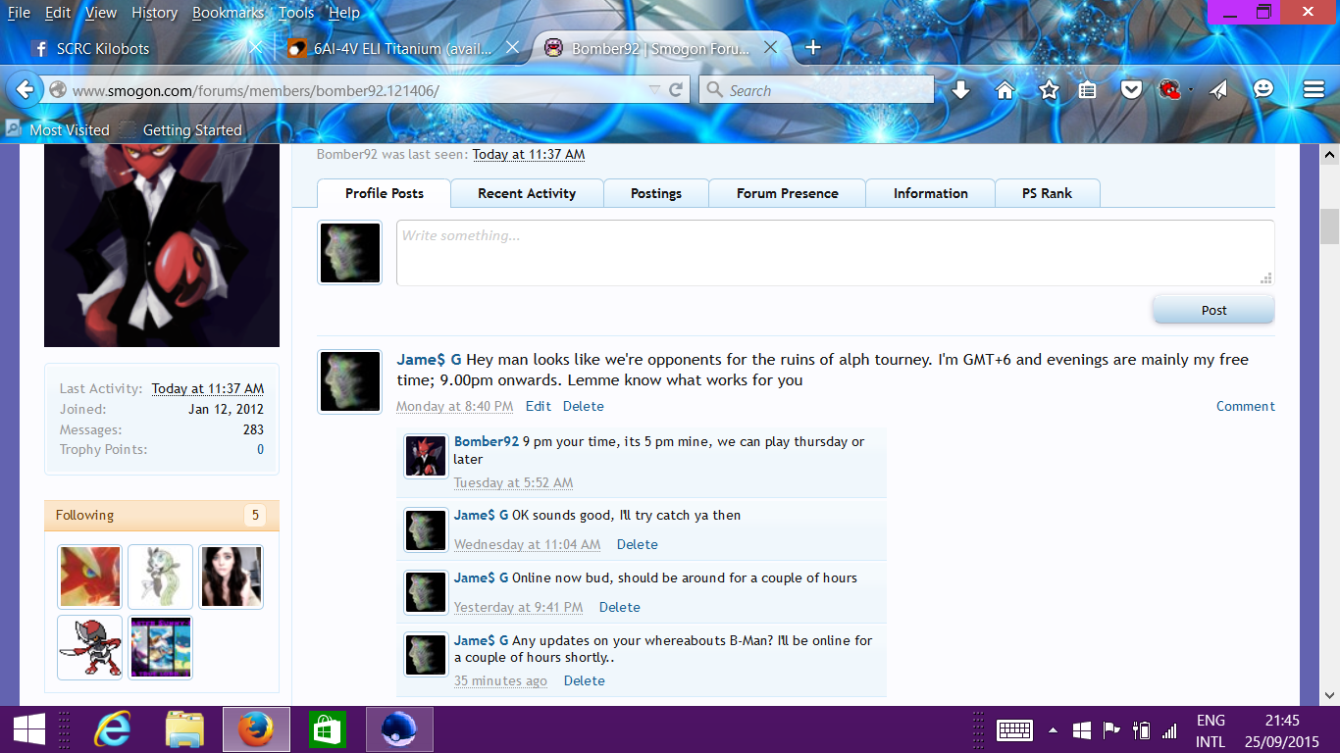Viewport: 1340px width, 753px height.
Task: Click the Post button
Action: 1213,310
